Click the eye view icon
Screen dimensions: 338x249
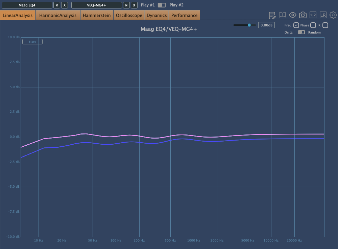(x=292, y=15)
